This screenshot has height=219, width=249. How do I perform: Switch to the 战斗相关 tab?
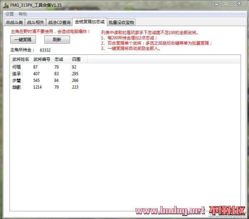tap(35, 22)
